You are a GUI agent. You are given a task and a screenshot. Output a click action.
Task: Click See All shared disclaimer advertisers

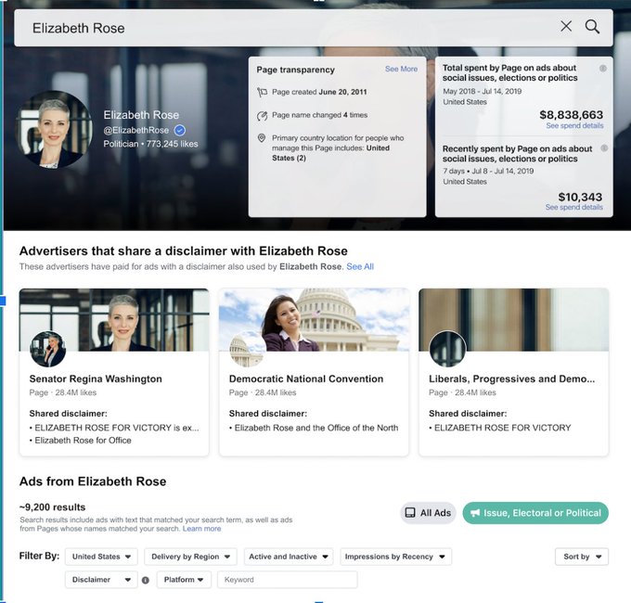pos(360,267)
